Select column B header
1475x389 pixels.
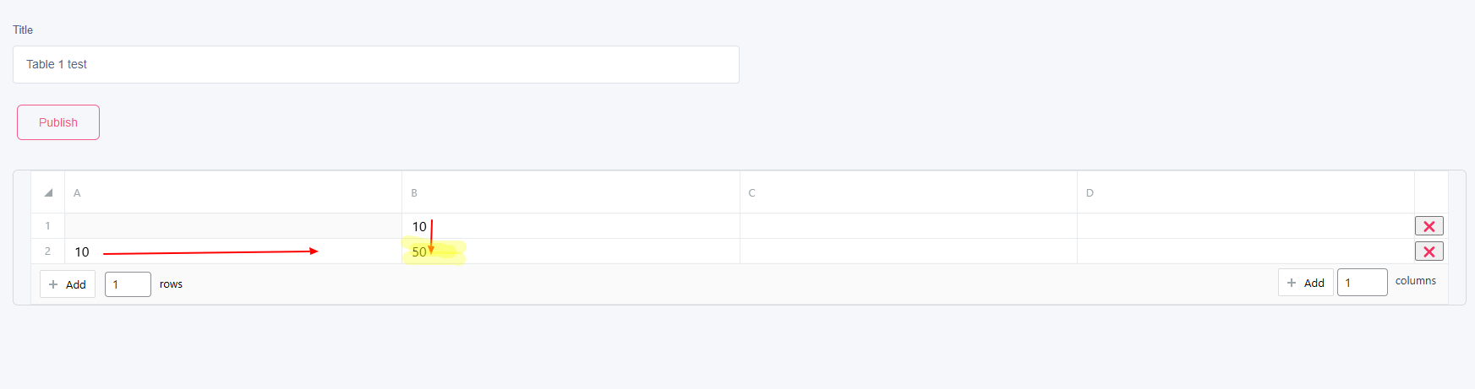(571, 192)
